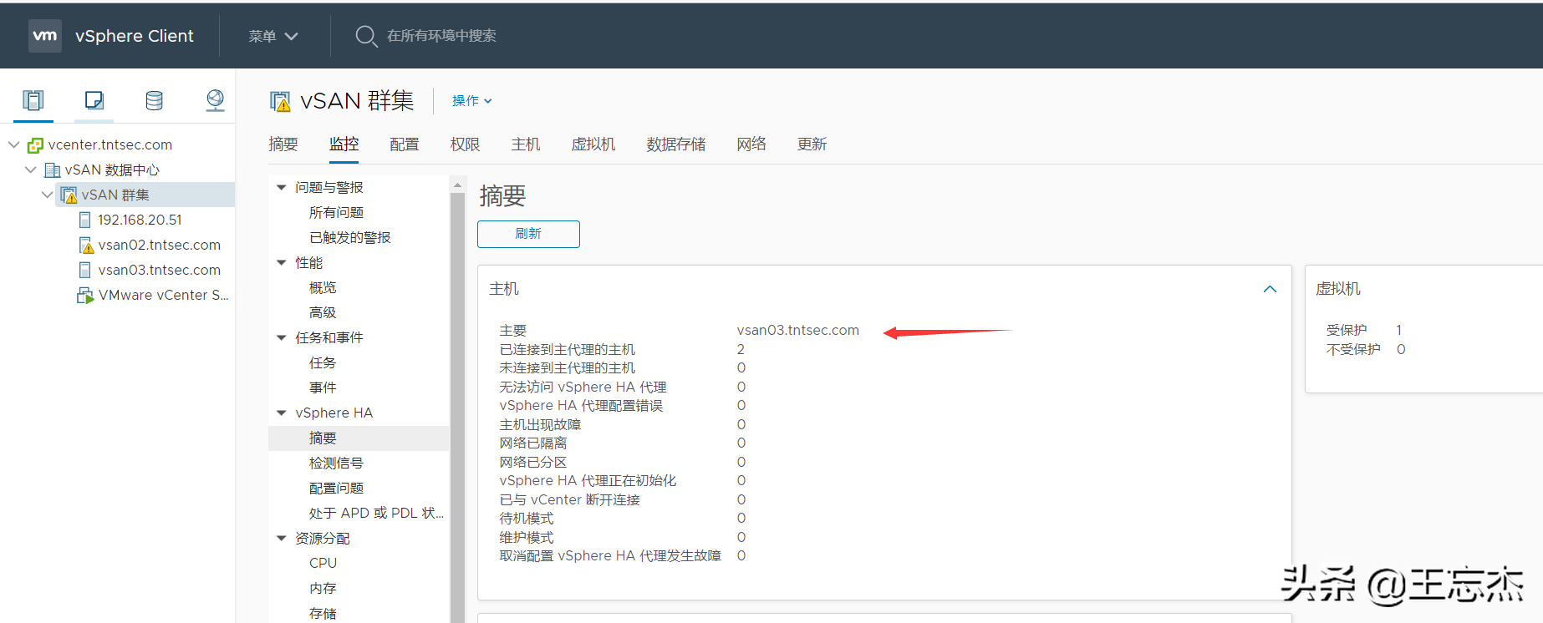
Task: Collapse the vSAN 群集 tree node
Action: coord(48,195)
